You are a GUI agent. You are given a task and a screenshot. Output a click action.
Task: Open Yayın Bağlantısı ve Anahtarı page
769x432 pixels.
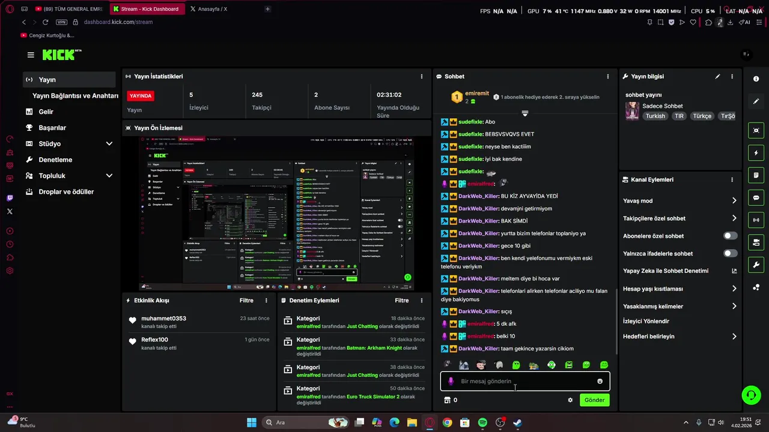[x=75, y=96]
